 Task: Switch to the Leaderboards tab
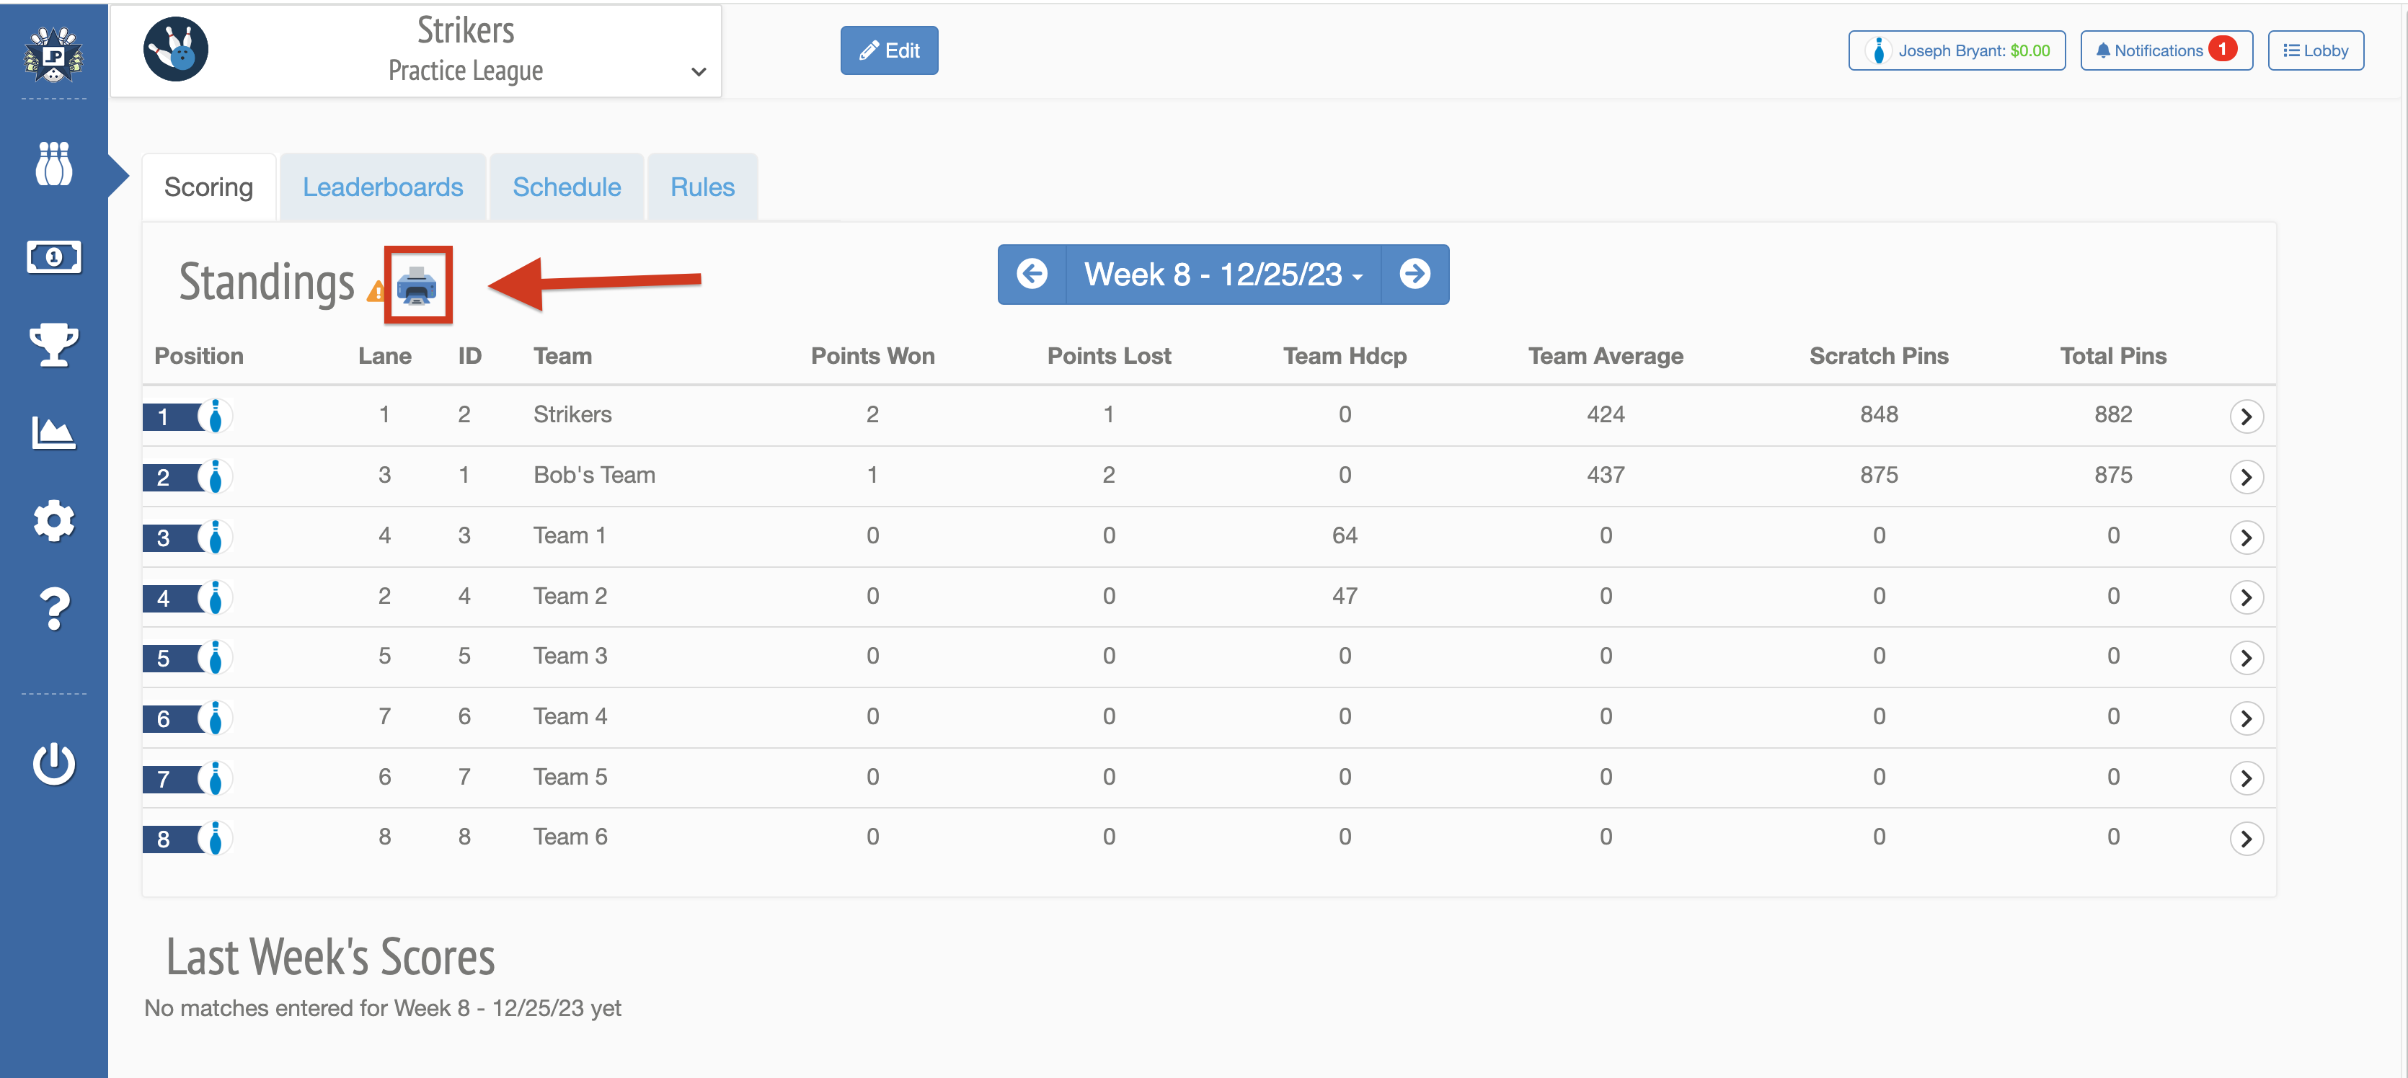[382, 188]
